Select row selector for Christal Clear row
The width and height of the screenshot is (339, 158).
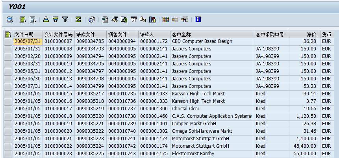[x=8, y=109]
